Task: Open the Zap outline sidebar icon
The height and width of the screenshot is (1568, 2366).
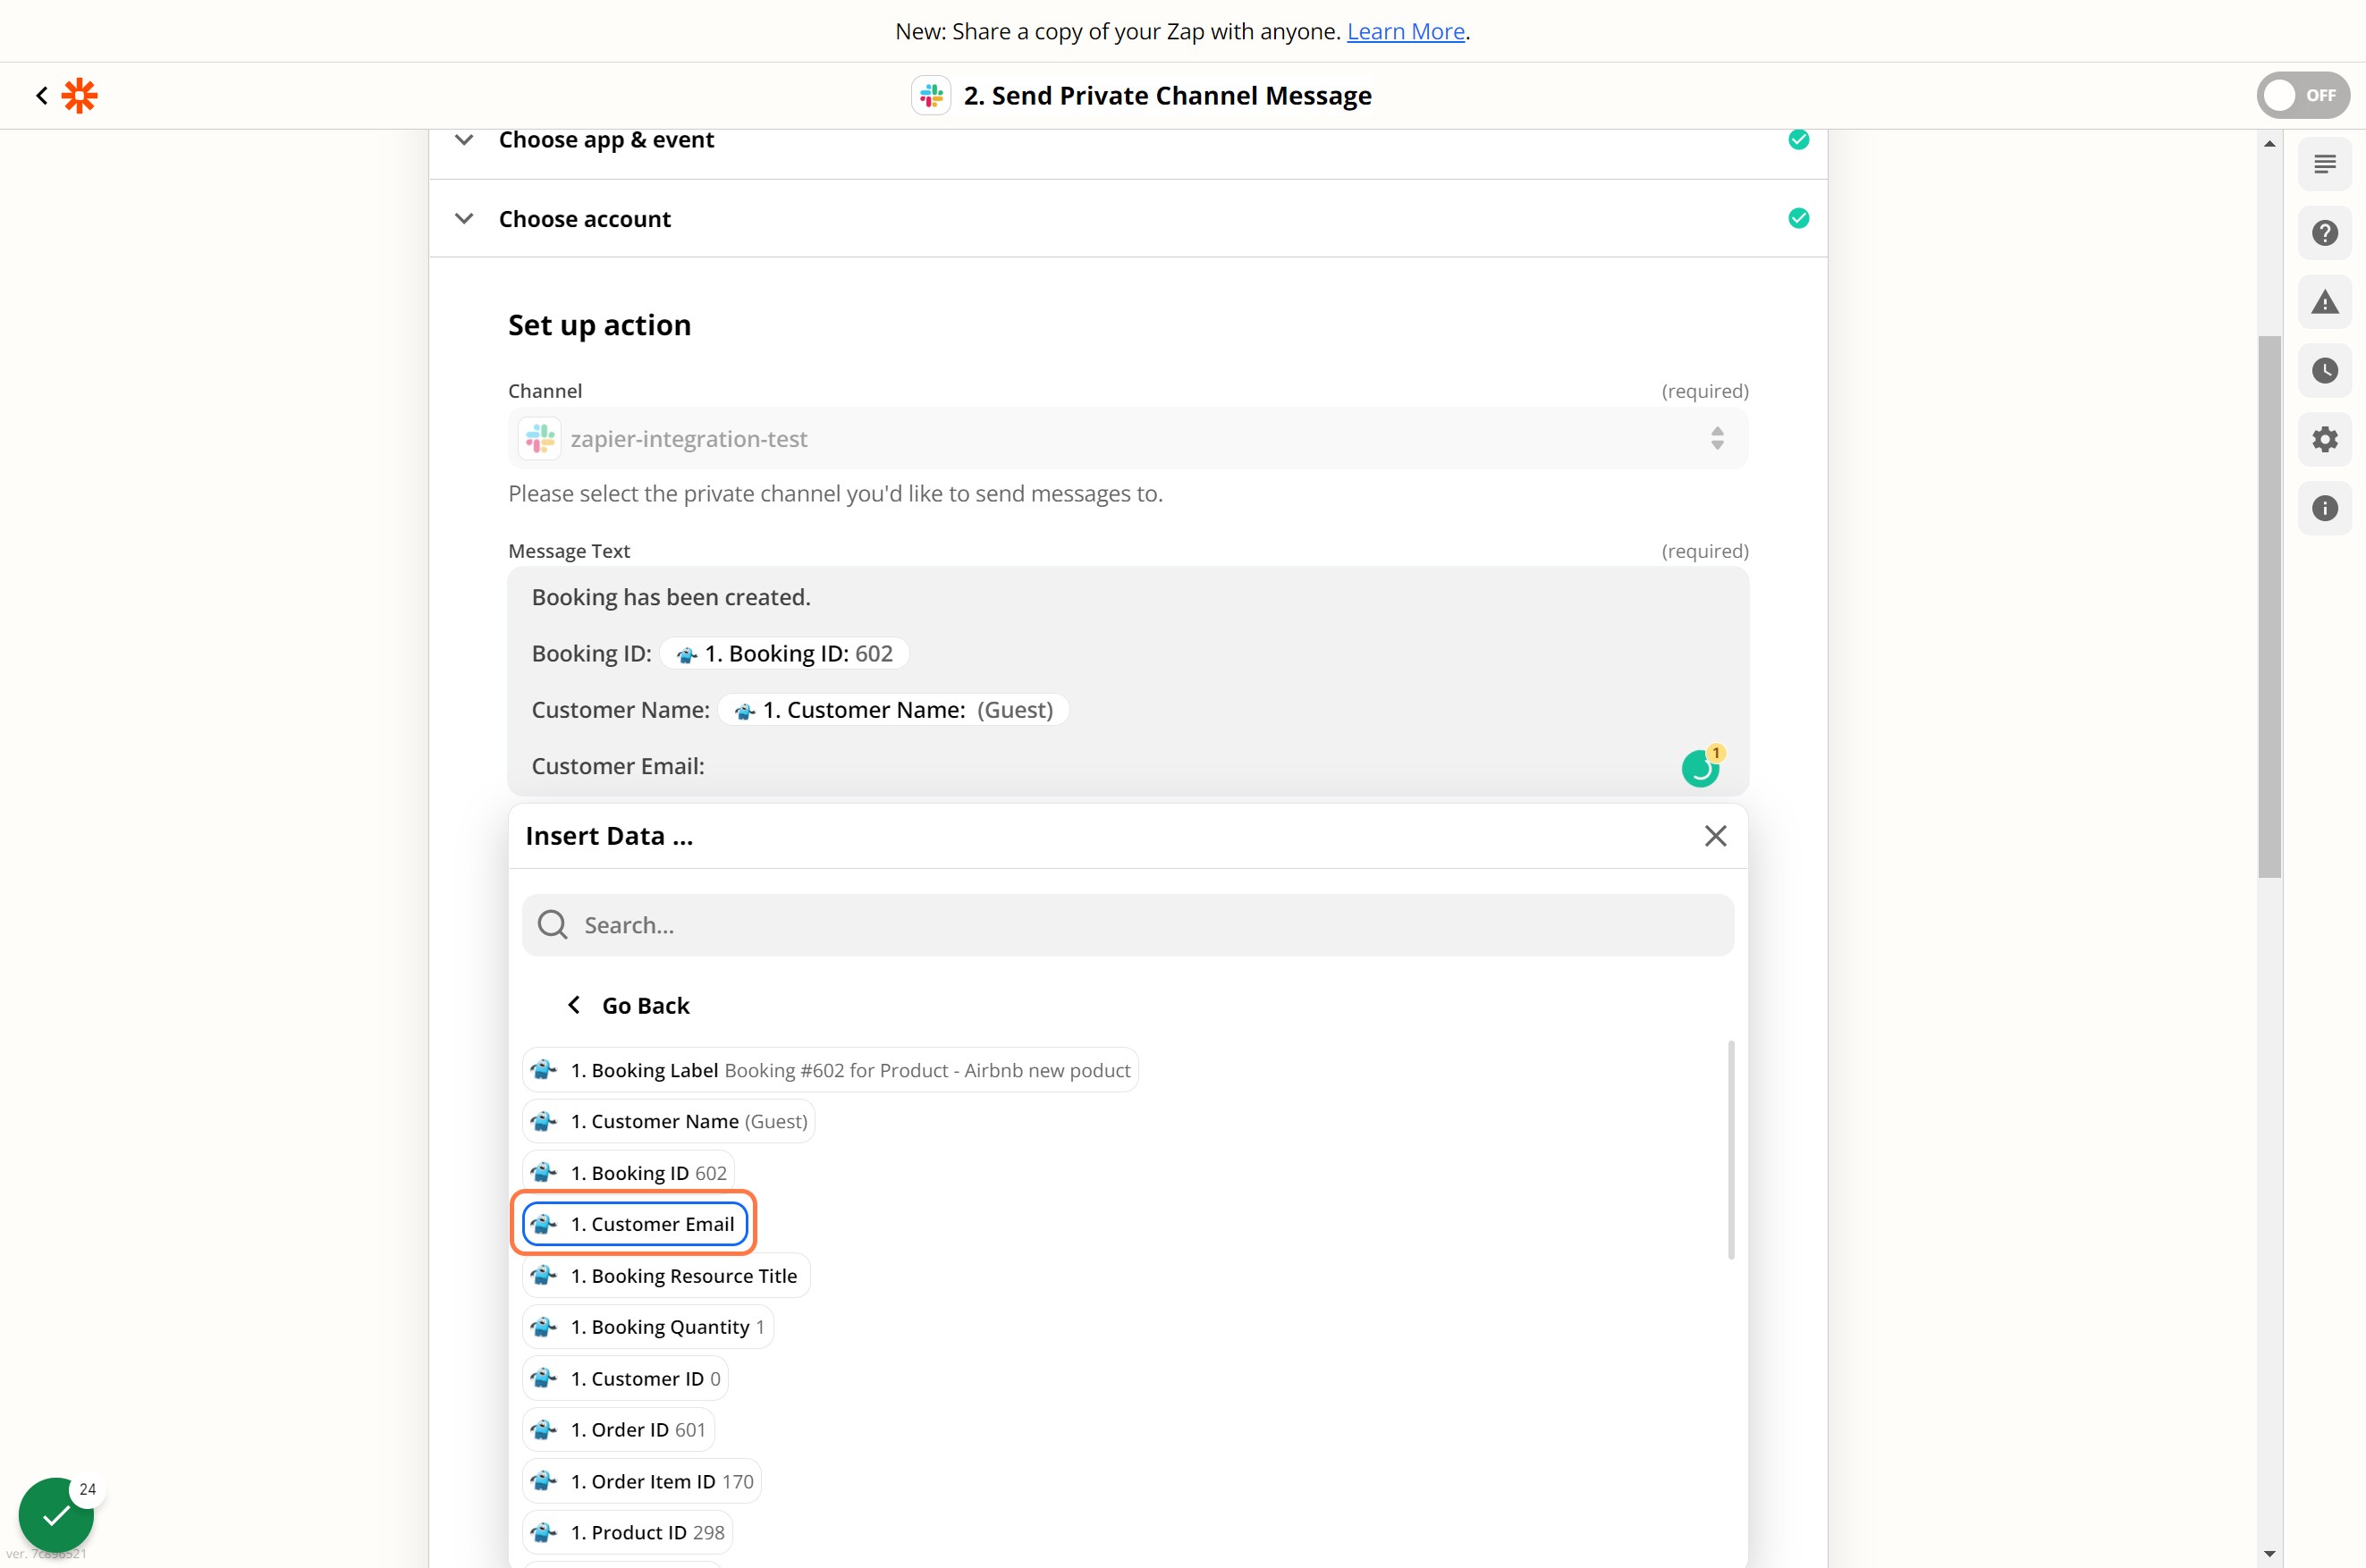Action: click(x=2324, y=164)
